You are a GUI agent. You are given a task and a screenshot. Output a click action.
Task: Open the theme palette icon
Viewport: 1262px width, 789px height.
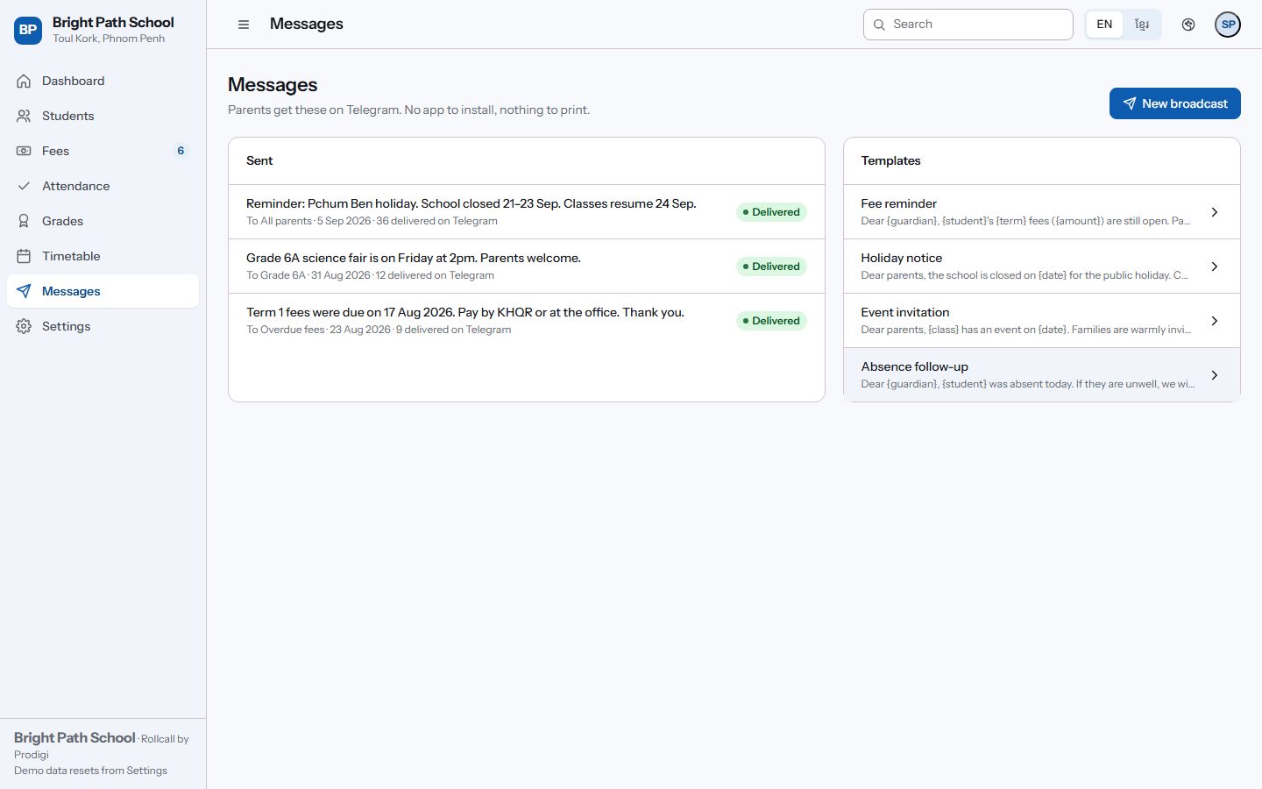pos(1188,25)
